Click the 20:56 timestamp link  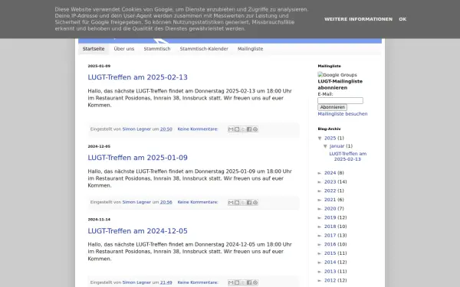tap(166, 202)
